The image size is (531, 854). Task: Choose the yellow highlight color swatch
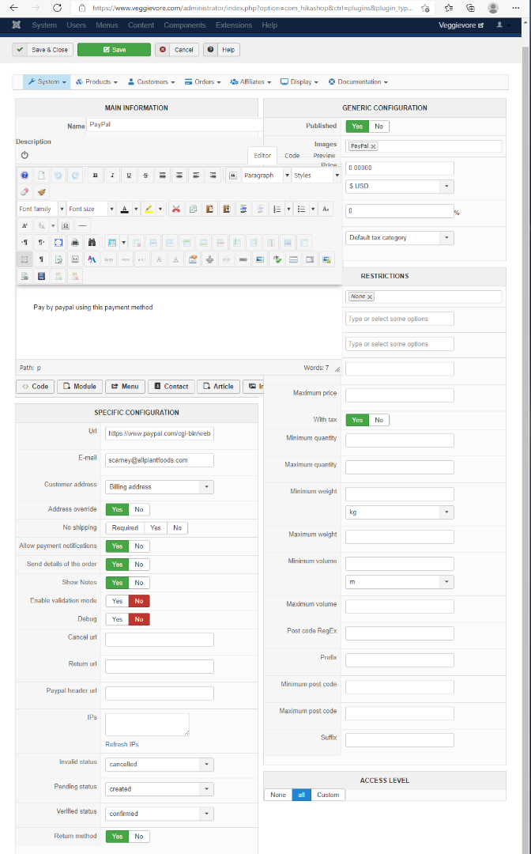coord(149,209)
